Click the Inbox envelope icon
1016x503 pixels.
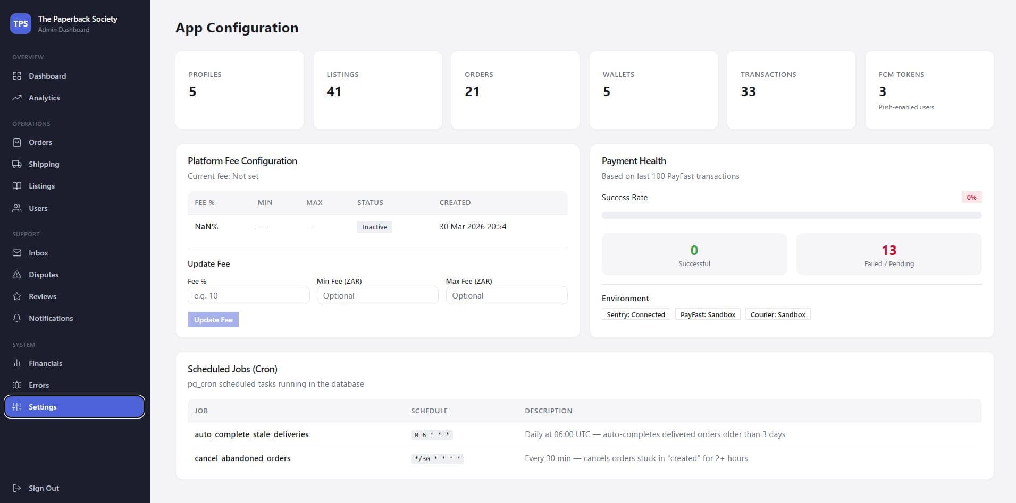(17, 253)
